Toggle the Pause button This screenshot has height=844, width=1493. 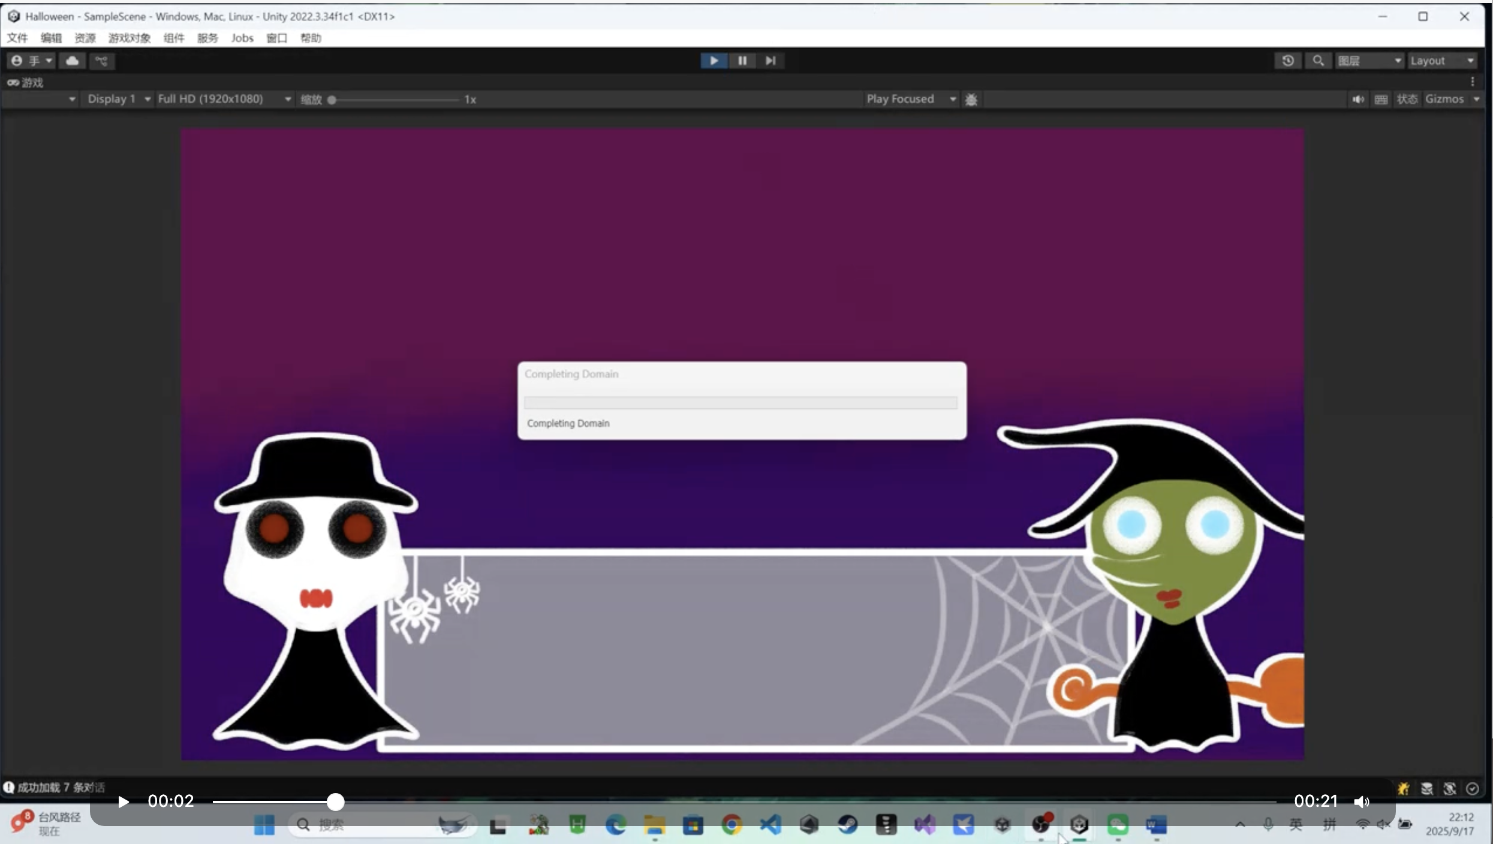click(742, 61)
